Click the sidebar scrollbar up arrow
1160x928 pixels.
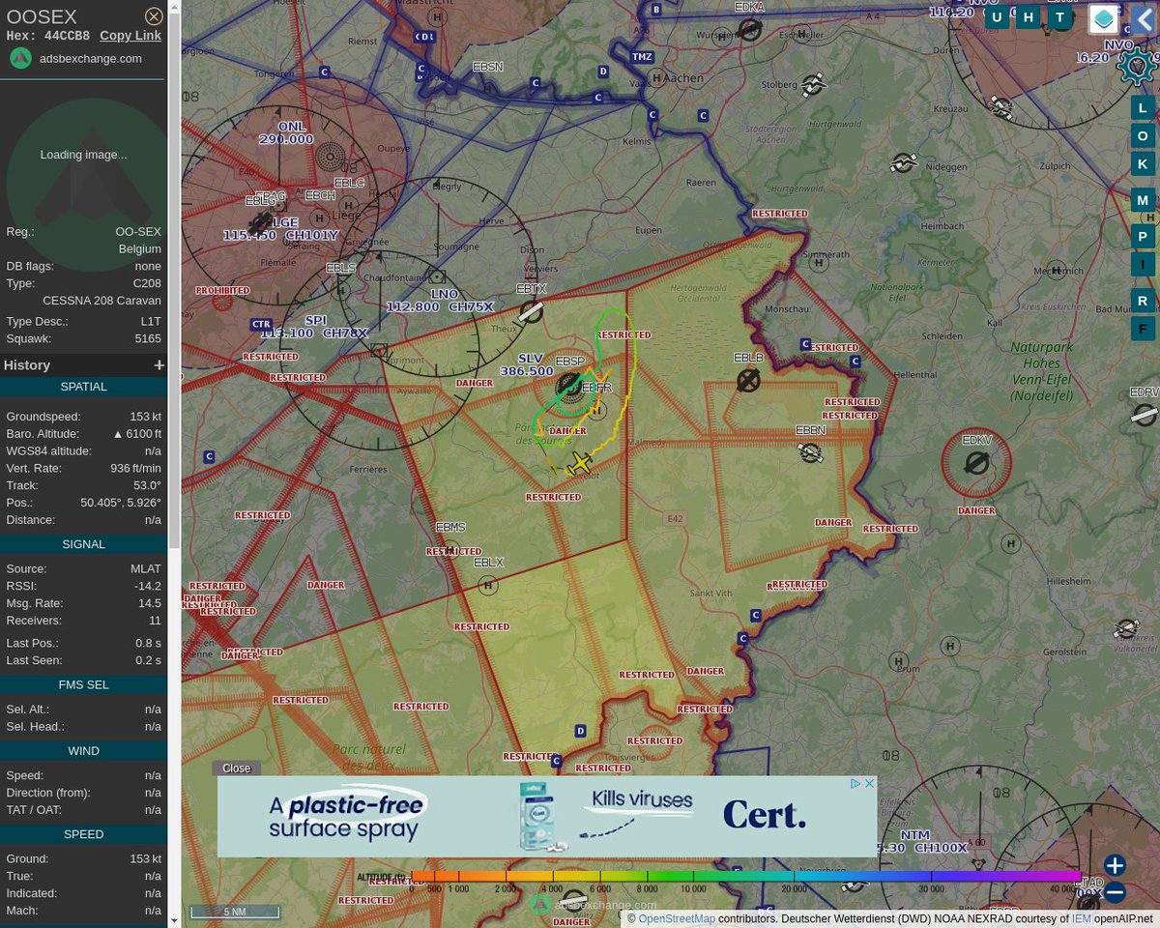(x=175, y=6)
